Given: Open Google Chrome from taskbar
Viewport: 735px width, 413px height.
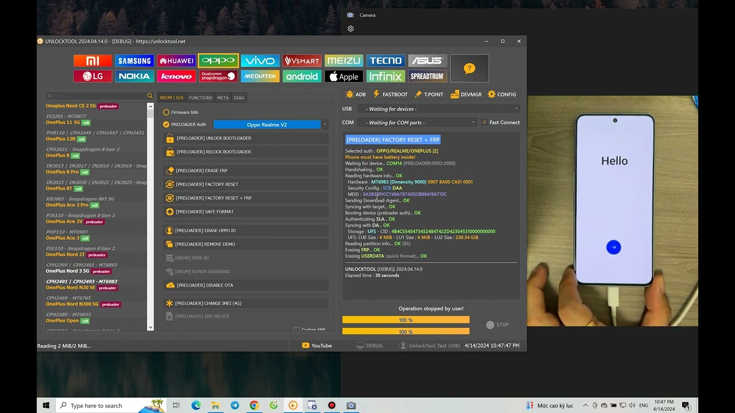Looking at the screenshot, I should pyautogui.click(x=254, y=406).
